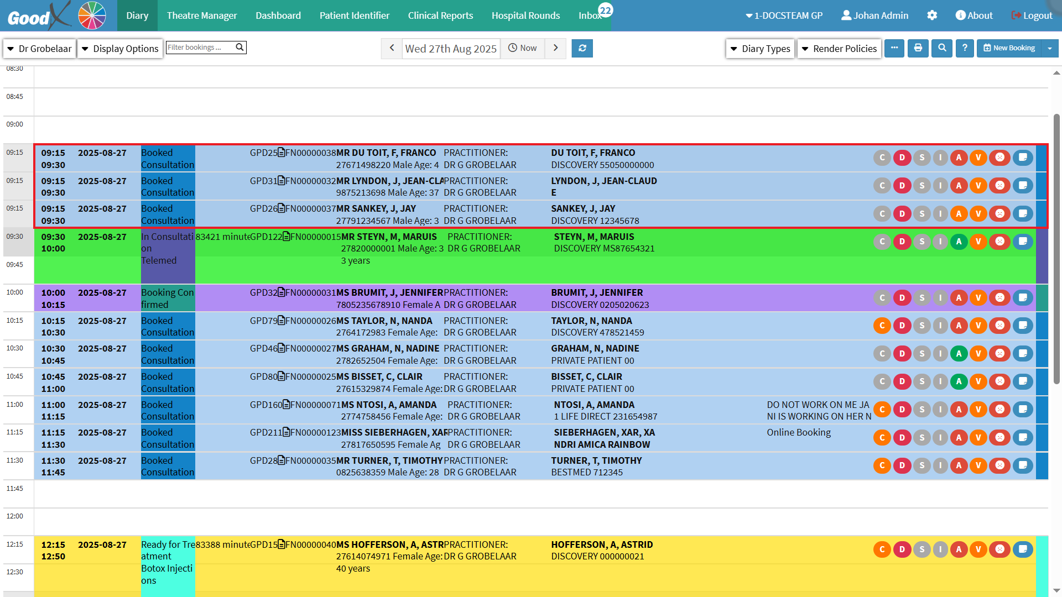This screenshot has width=1062, height=597.
Task: Switch to the Theatre Manager tab
Action: tap(202, 15)
